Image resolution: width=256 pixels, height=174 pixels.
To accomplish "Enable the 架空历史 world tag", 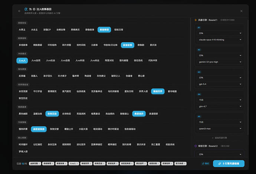I will tap(23, 98).
